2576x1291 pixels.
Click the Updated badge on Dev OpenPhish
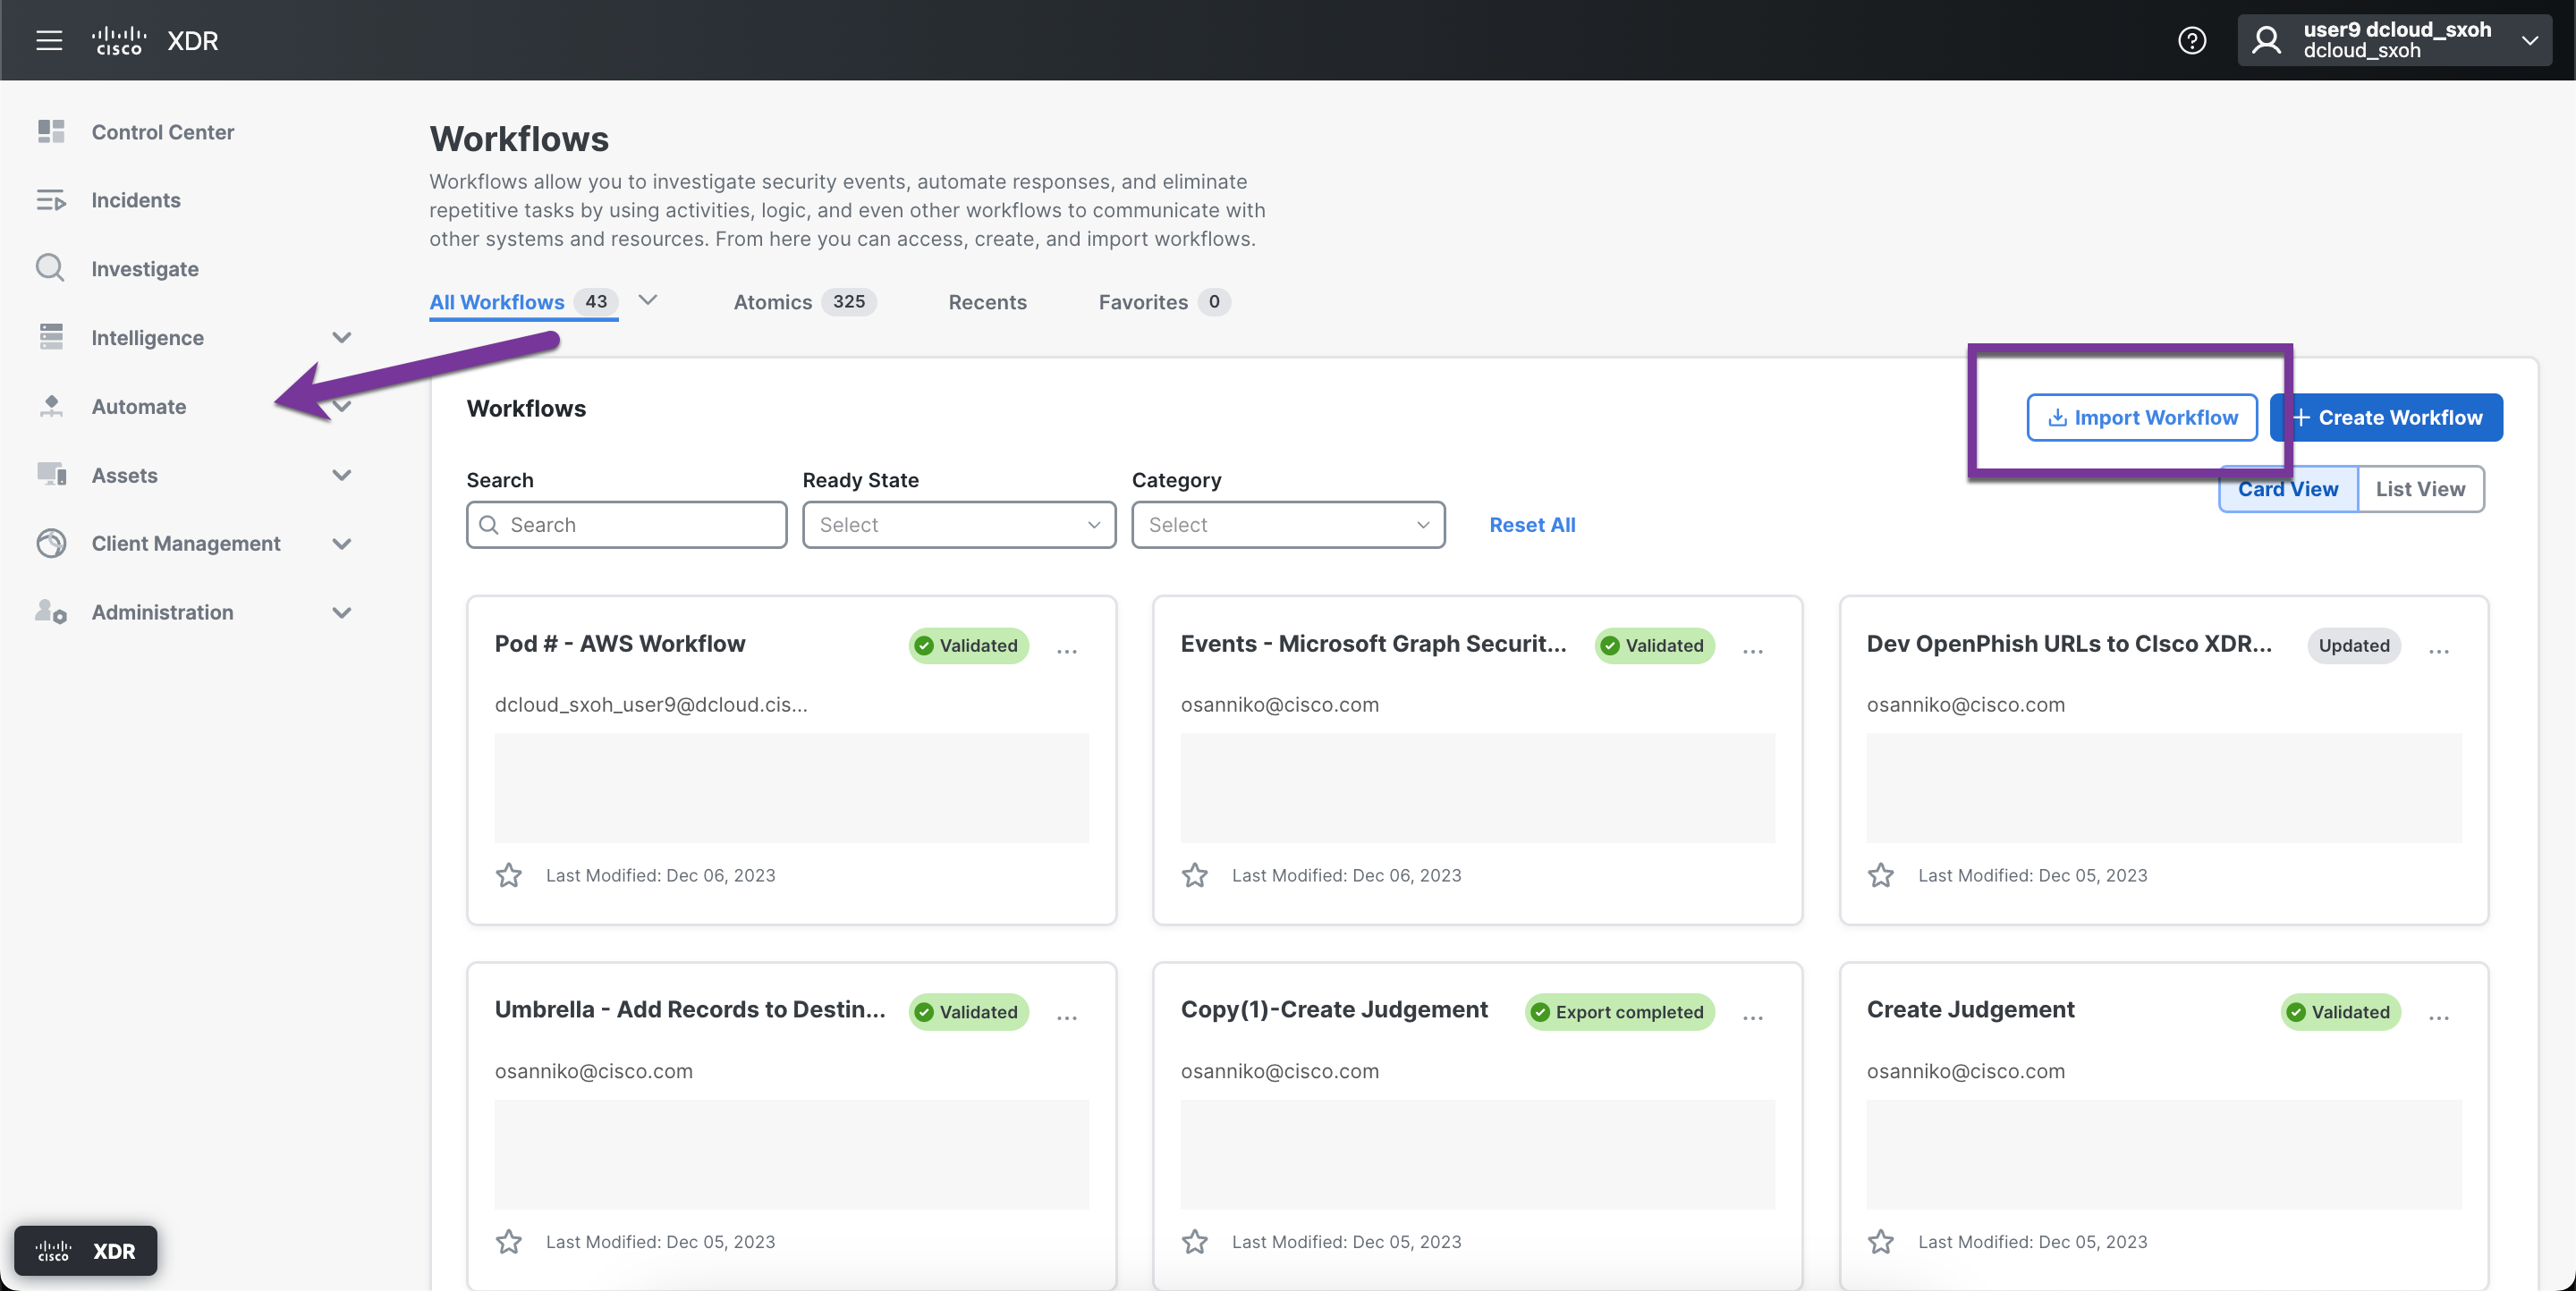tap(2354, 645)
